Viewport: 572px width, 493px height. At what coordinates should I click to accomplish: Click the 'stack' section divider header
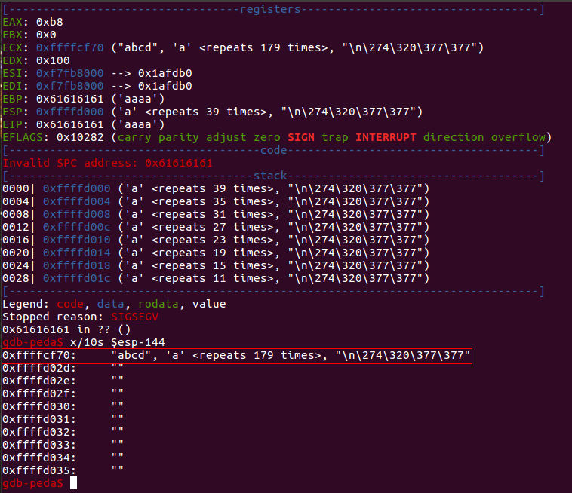(x=272, y=176)
